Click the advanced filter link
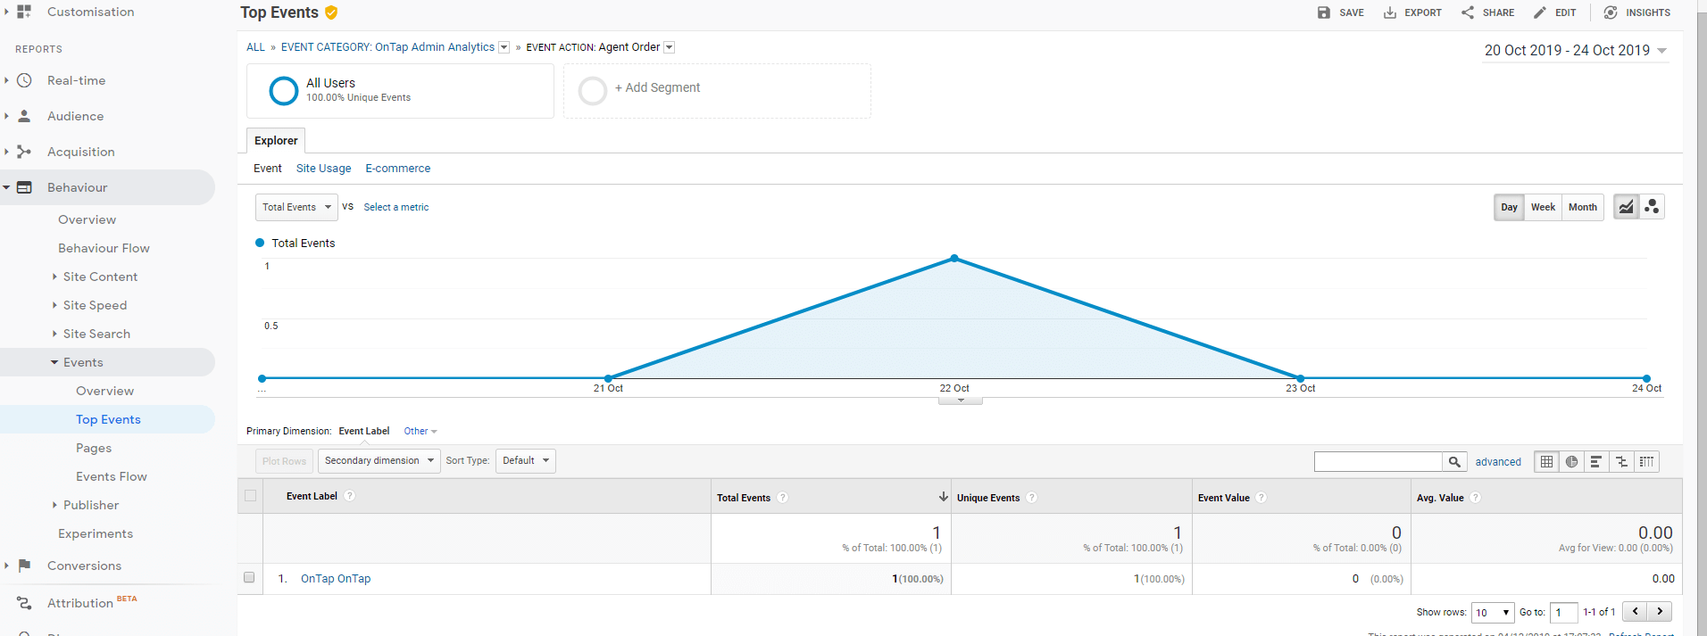Image resolution: width=1707 pixels, height=636 pixels. [x=1498, y=462]
